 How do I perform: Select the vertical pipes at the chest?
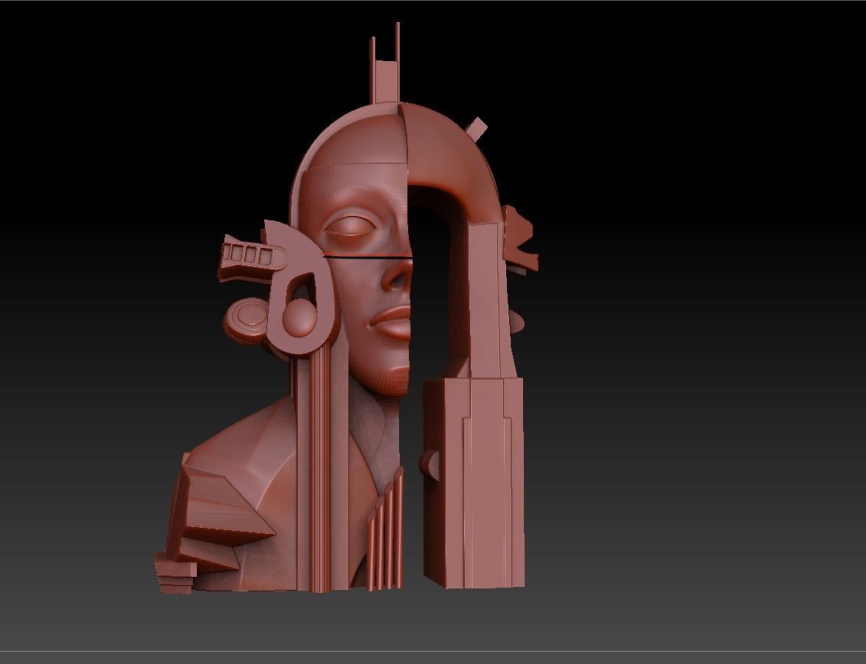[384, 535]
